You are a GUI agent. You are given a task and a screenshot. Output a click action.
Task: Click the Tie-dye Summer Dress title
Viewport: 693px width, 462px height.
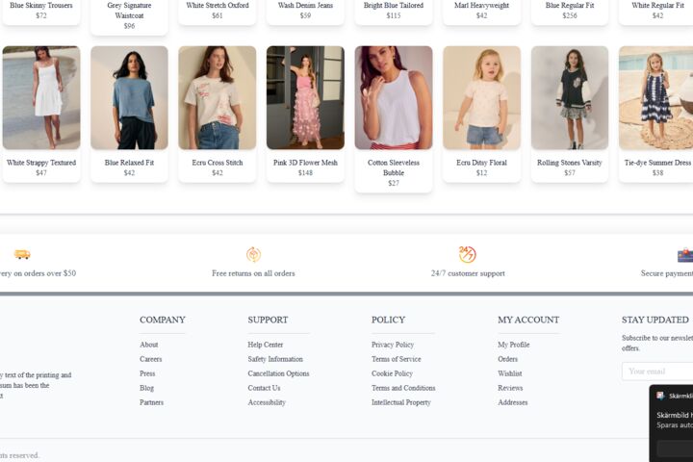(x=657, y=163)
